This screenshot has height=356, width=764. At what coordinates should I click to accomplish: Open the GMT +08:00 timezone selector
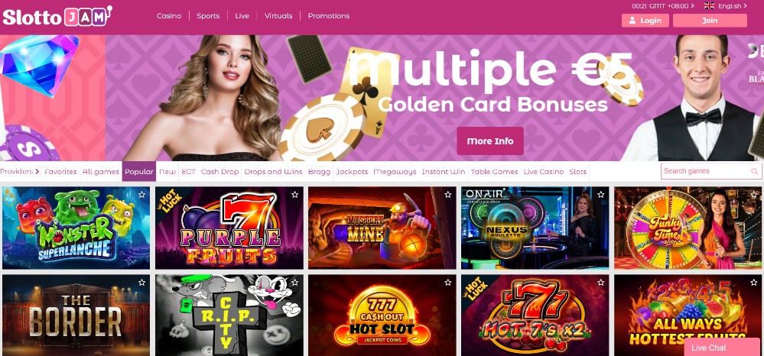pyautogui.click(x=663, y=6)
